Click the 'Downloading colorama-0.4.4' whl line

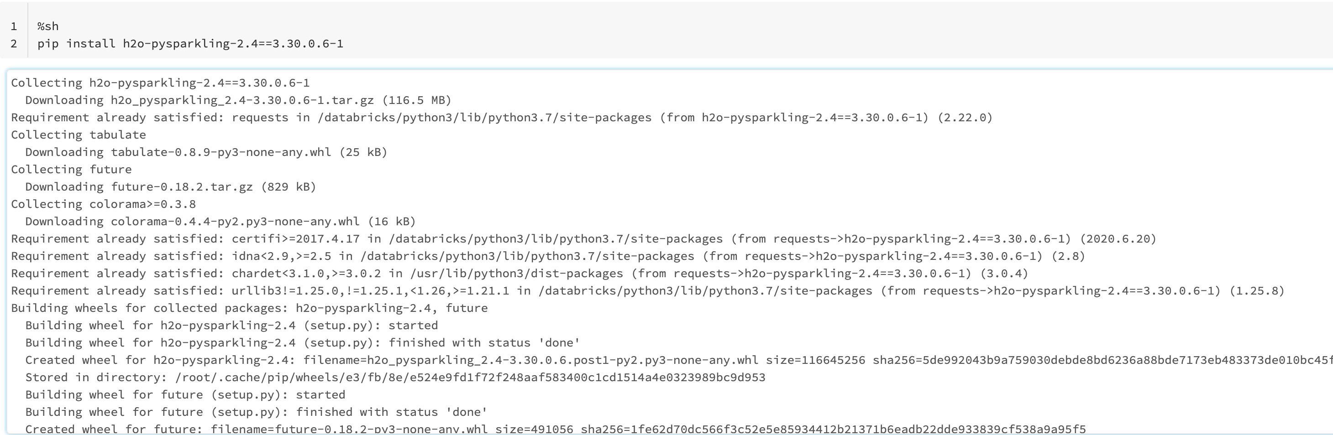click(x=220, y=222)
